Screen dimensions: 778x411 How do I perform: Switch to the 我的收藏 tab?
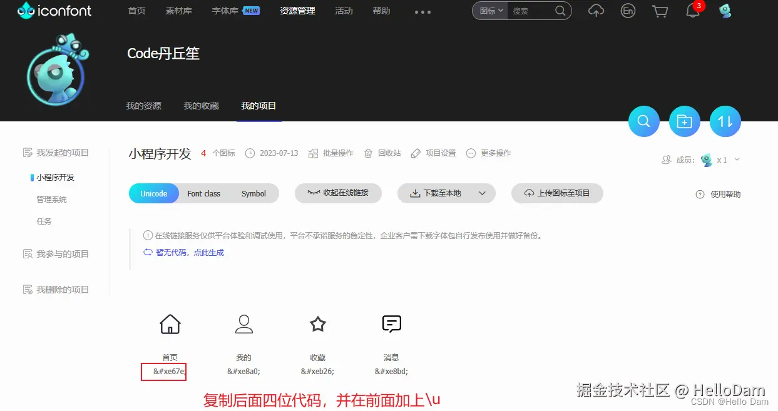201,106
